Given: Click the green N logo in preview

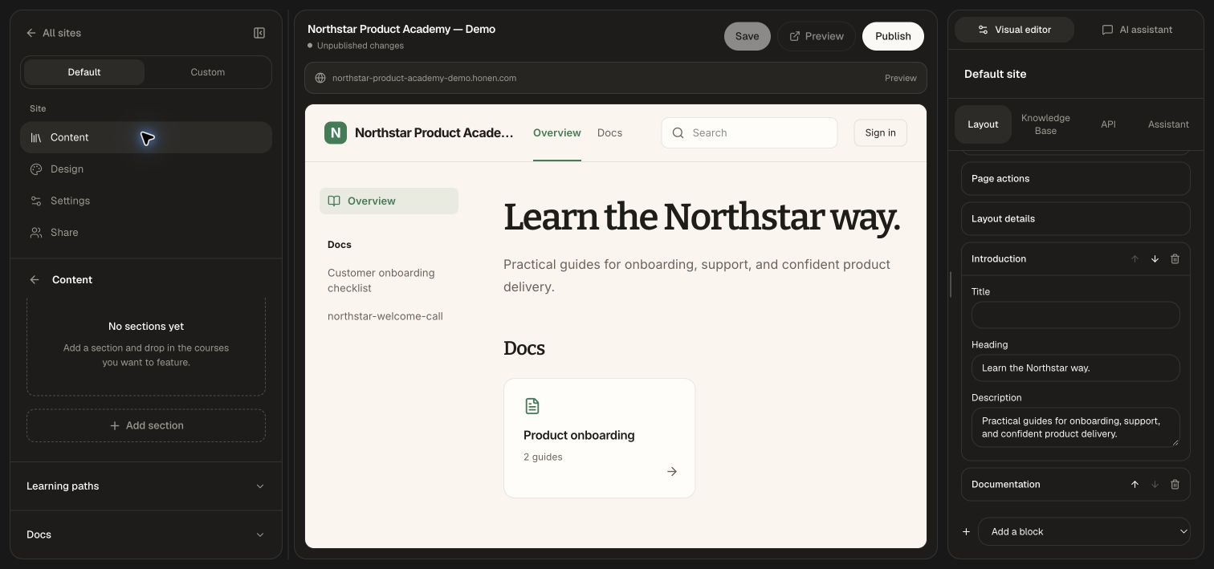Looking at the screenshot, I should pos(336,133).
